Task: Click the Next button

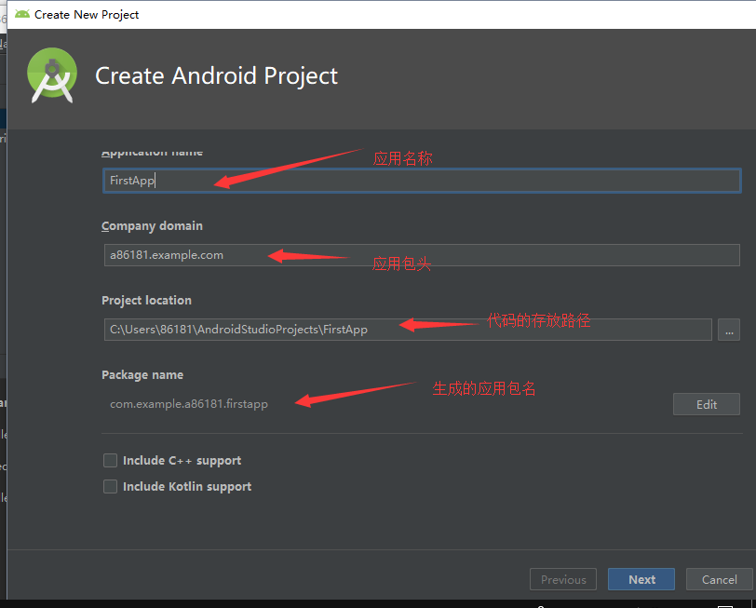Action: (641, 578)
